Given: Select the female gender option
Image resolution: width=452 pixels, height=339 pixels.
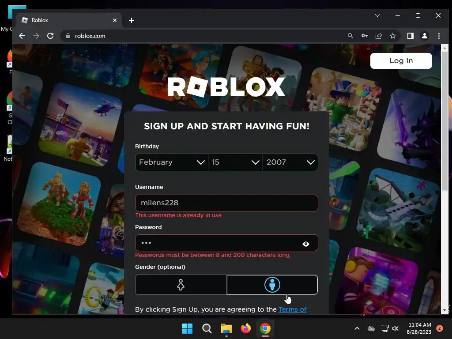Looking at the screenshot, I should (181, 285).
